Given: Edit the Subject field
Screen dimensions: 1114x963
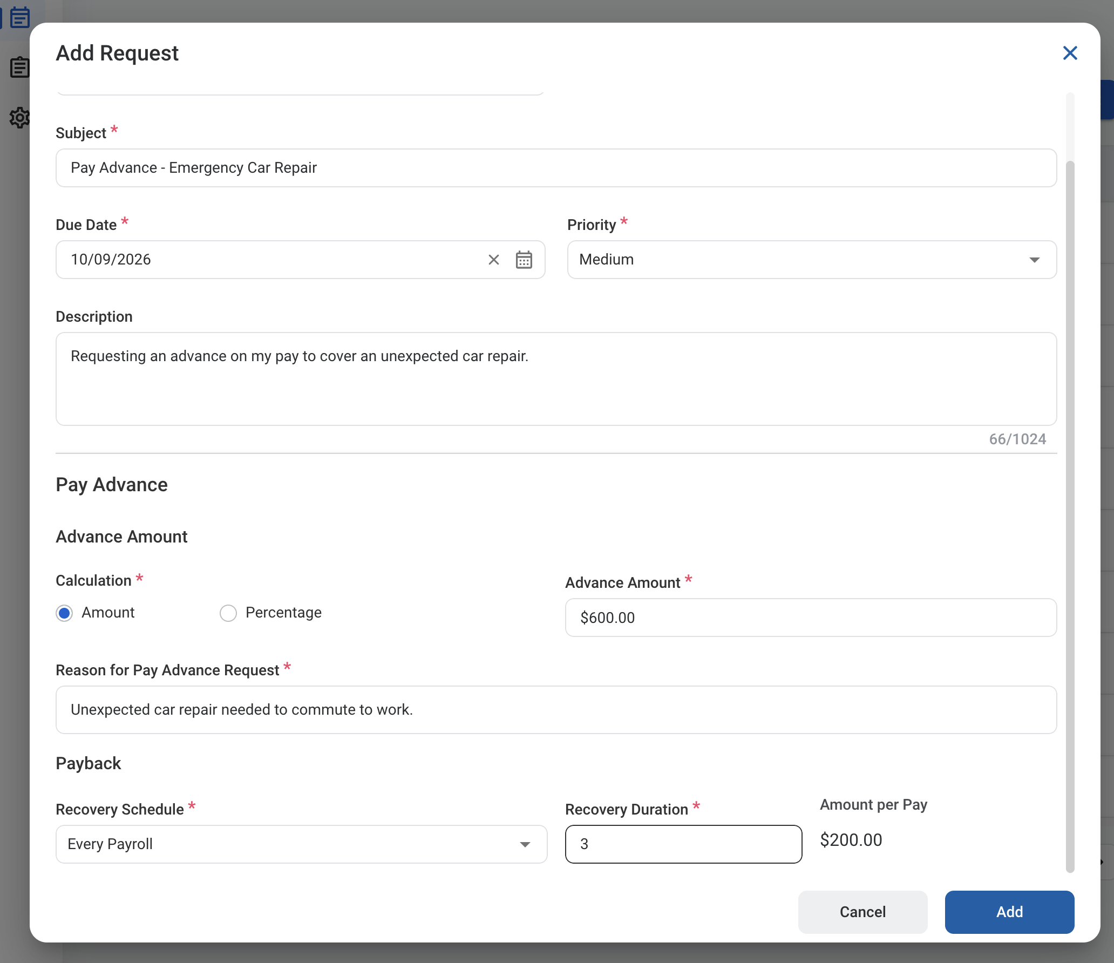Looking at the screenshot, I should (556, 168).
